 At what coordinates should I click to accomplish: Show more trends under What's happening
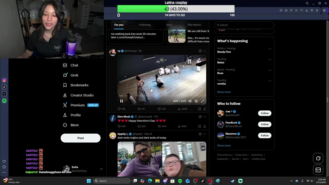(224, 92)
